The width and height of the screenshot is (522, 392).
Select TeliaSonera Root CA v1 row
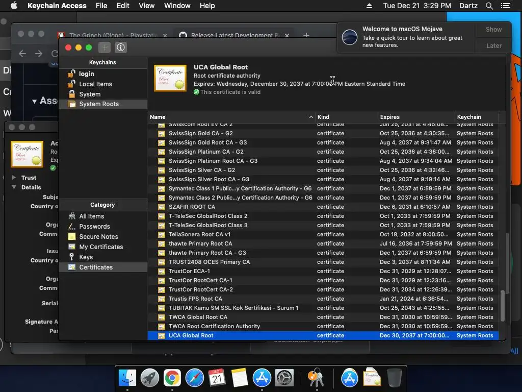tap(323, 234)
